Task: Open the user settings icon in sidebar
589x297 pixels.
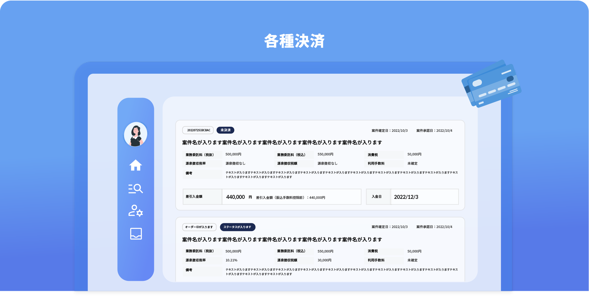Action: click(x=136, y=211)
